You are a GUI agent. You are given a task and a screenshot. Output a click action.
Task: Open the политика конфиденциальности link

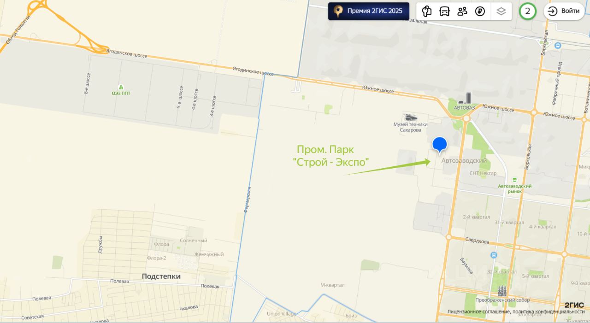pos(548,311)
